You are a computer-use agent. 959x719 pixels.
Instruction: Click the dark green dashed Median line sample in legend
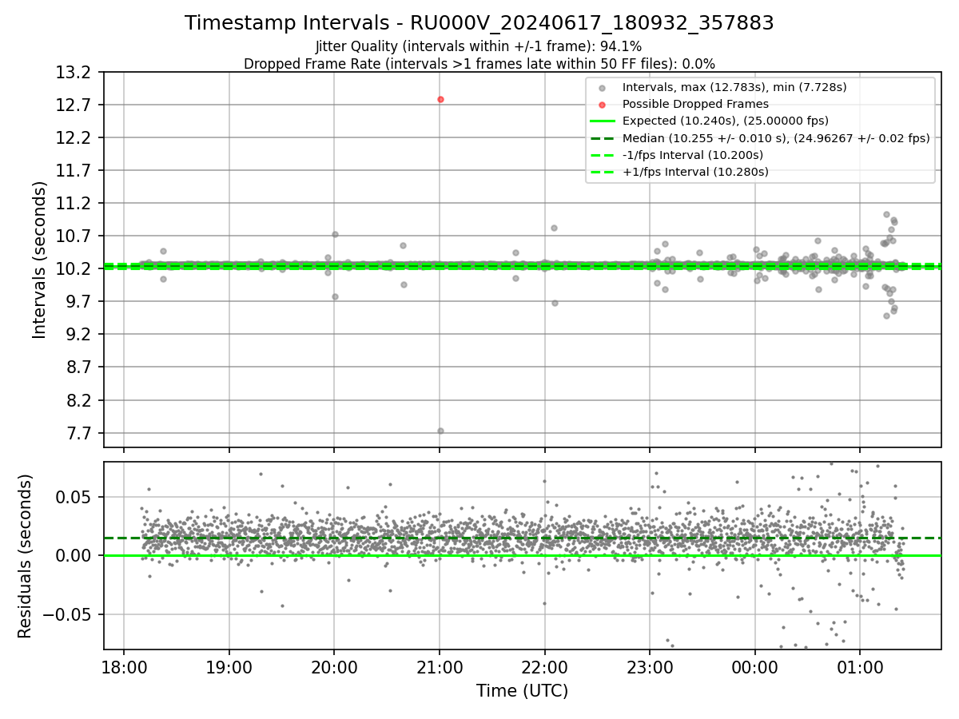[602, 138]
